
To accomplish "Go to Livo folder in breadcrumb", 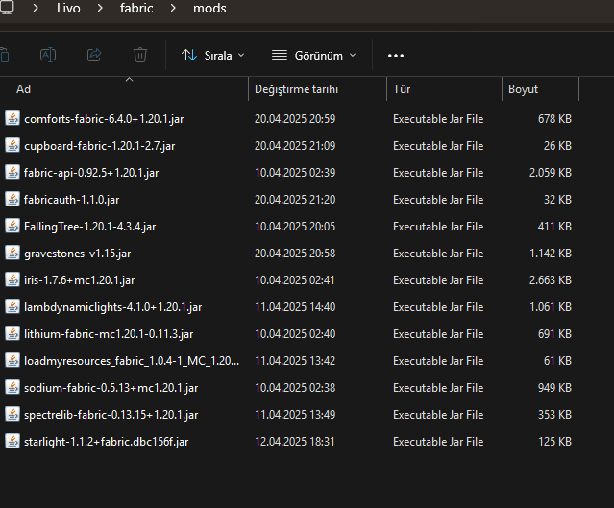I will [x=68, y=9].
